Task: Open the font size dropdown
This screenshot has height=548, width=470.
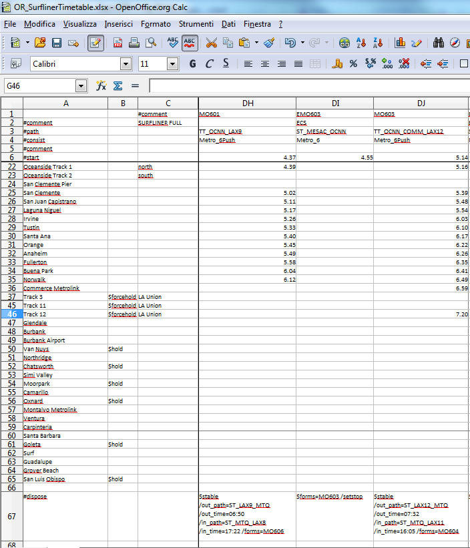Action: pyautogui.click(x=172, y=64)
